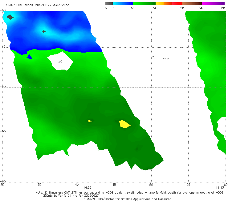Viewport: 228px width, 201px height.
Task: Click the blue triangle inside the green swath
Action: (30, 57)
